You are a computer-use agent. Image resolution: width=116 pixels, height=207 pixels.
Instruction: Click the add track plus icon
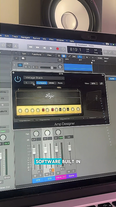coord(16,58)
